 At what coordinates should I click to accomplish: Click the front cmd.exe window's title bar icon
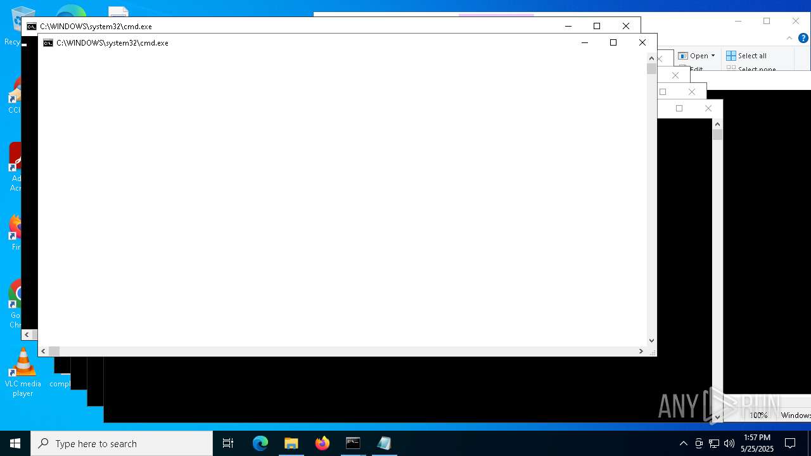(x=48, y=43)
